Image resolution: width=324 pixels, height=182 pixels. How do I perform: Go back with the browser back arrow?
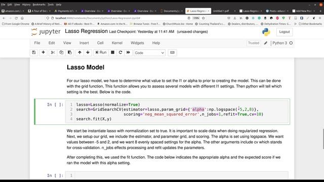[4, 18]
